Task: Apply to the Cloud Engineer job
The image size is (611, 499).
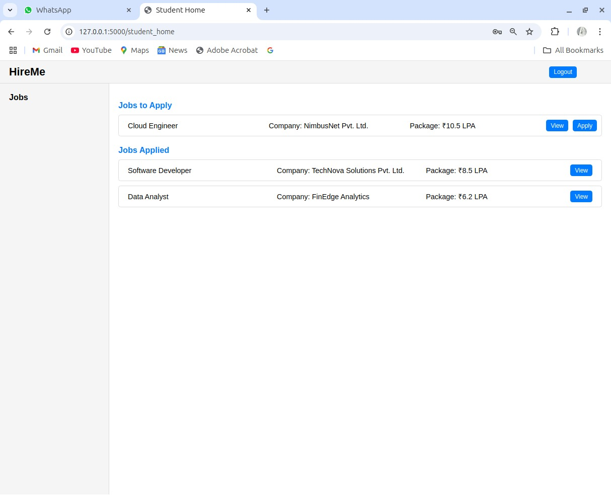Action: (x=585, y=126)
